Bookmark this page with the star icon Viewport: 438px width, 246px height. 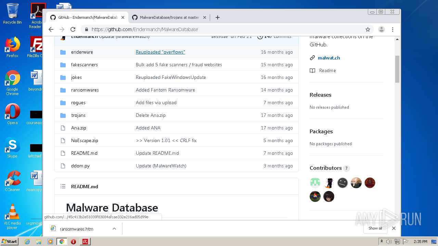click(x=368, y=29)
